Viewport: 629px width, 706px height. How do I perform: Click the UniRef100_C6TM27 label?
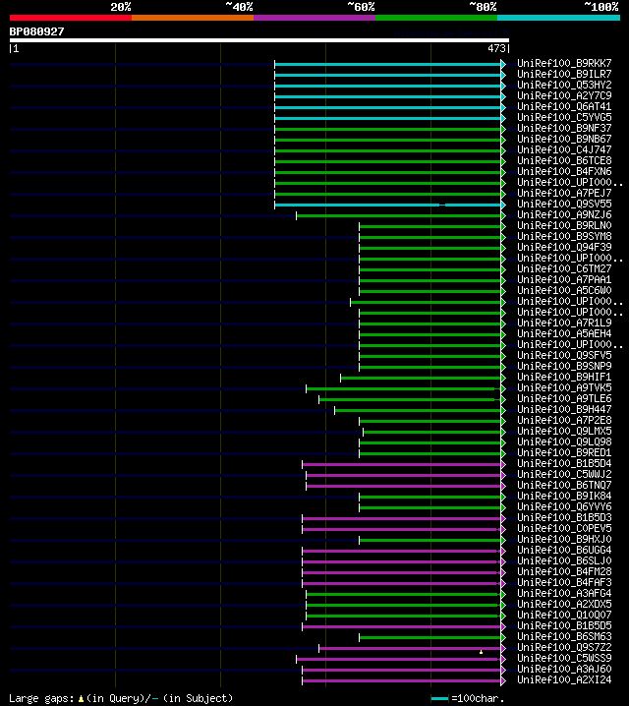tap(564, 268)
